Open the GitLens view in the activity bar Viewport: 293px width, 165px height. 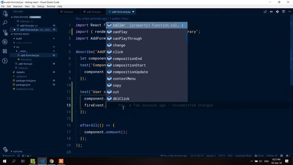pyautogui.click(x=5, y=60)
